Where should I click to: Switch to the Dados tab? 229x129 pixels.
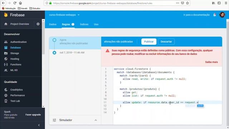coord(53,24)
